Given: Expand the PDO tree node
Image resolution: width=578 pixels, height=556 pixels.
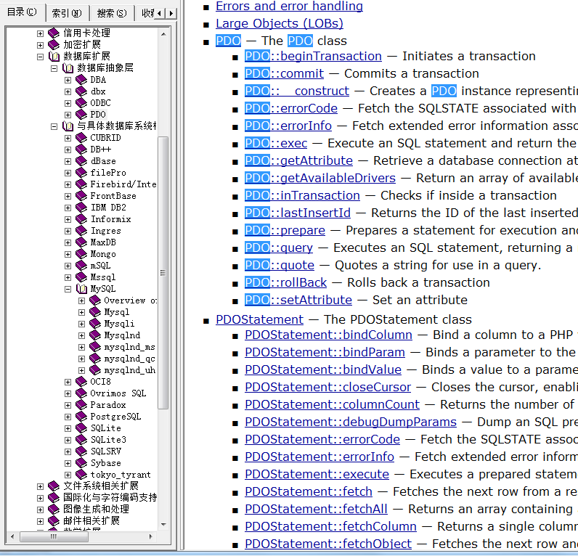Looking at the screenshot, I should tap(68, 115).
